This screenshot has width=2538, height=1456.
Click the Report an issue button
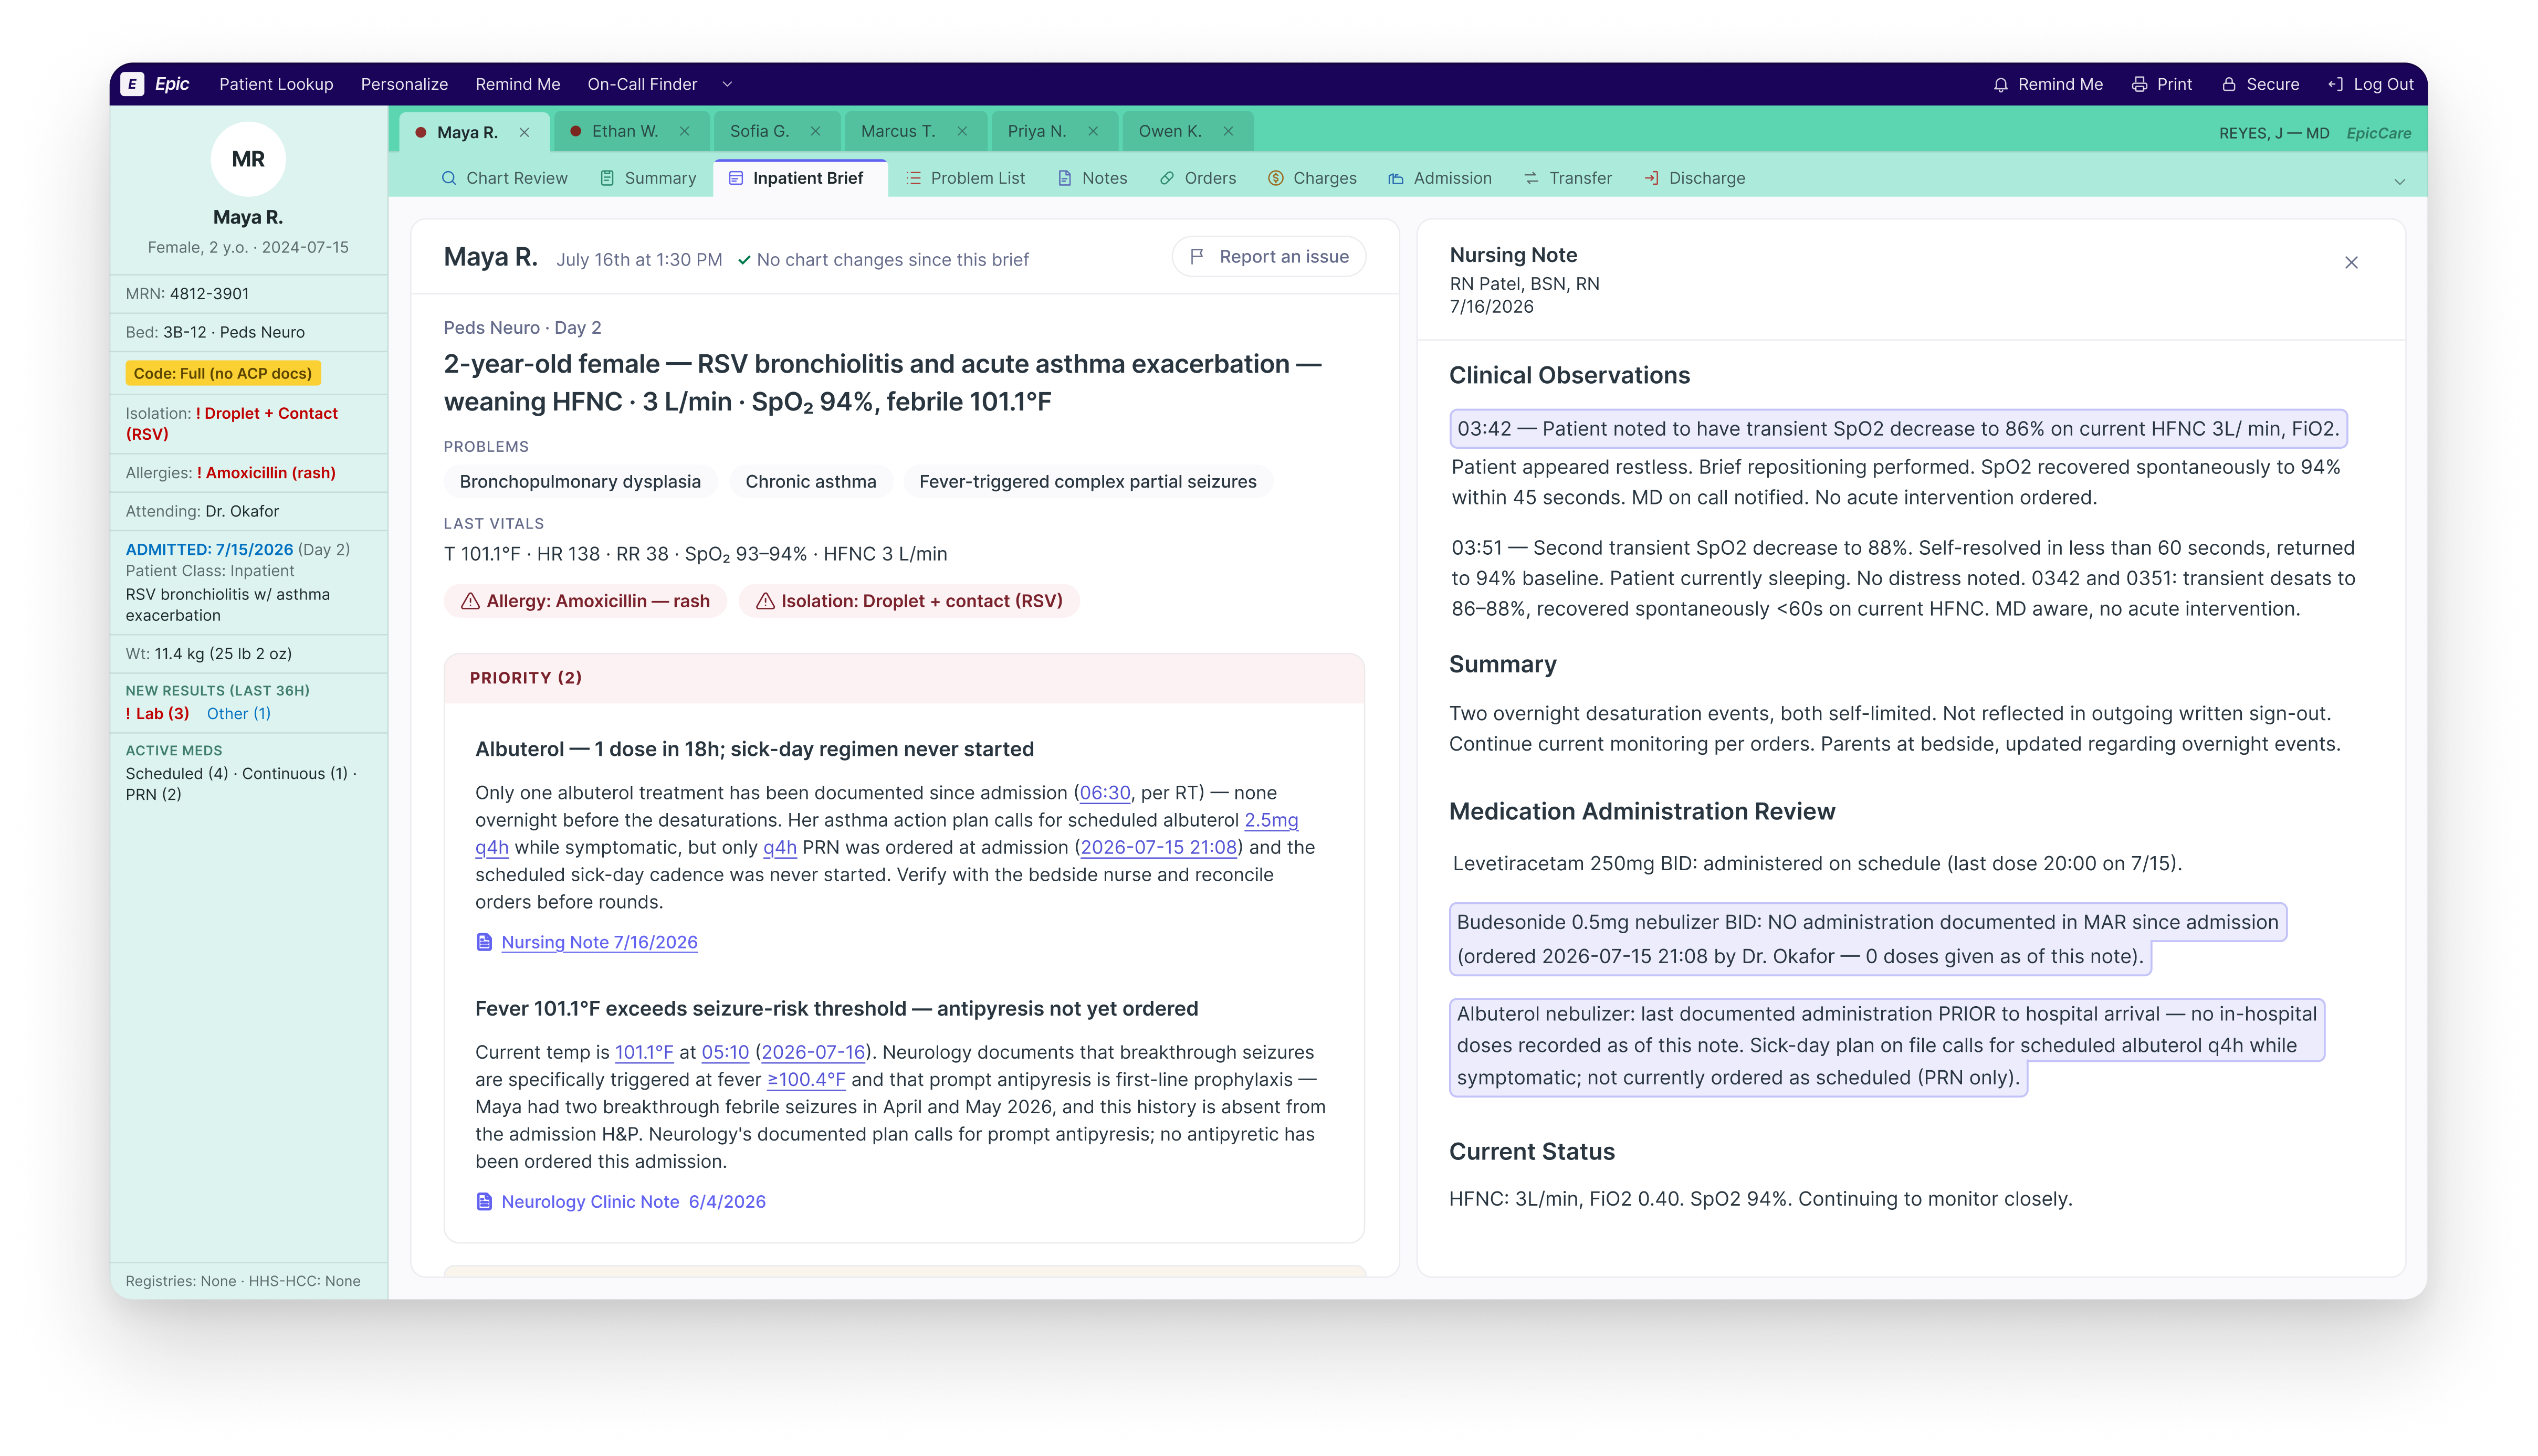pyautogui.click(x=1268, y=257)
